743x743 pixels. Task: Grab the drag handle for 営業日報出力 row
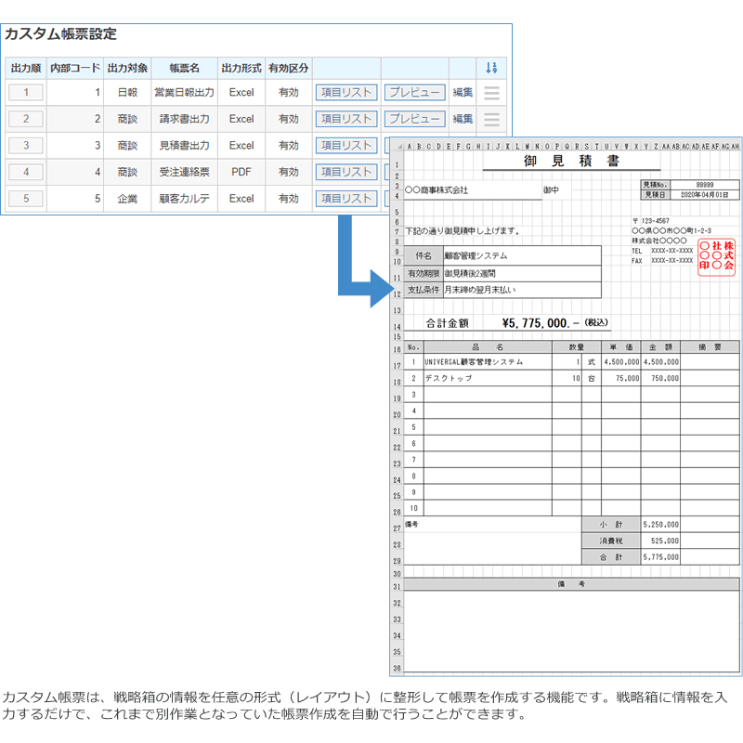point(491,93)
